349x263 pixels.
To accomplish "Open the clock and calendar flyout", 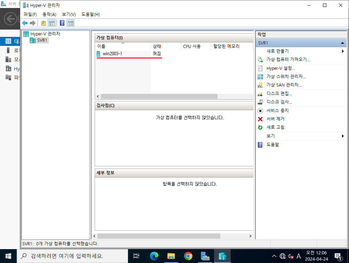I will (x=316, y=256).
